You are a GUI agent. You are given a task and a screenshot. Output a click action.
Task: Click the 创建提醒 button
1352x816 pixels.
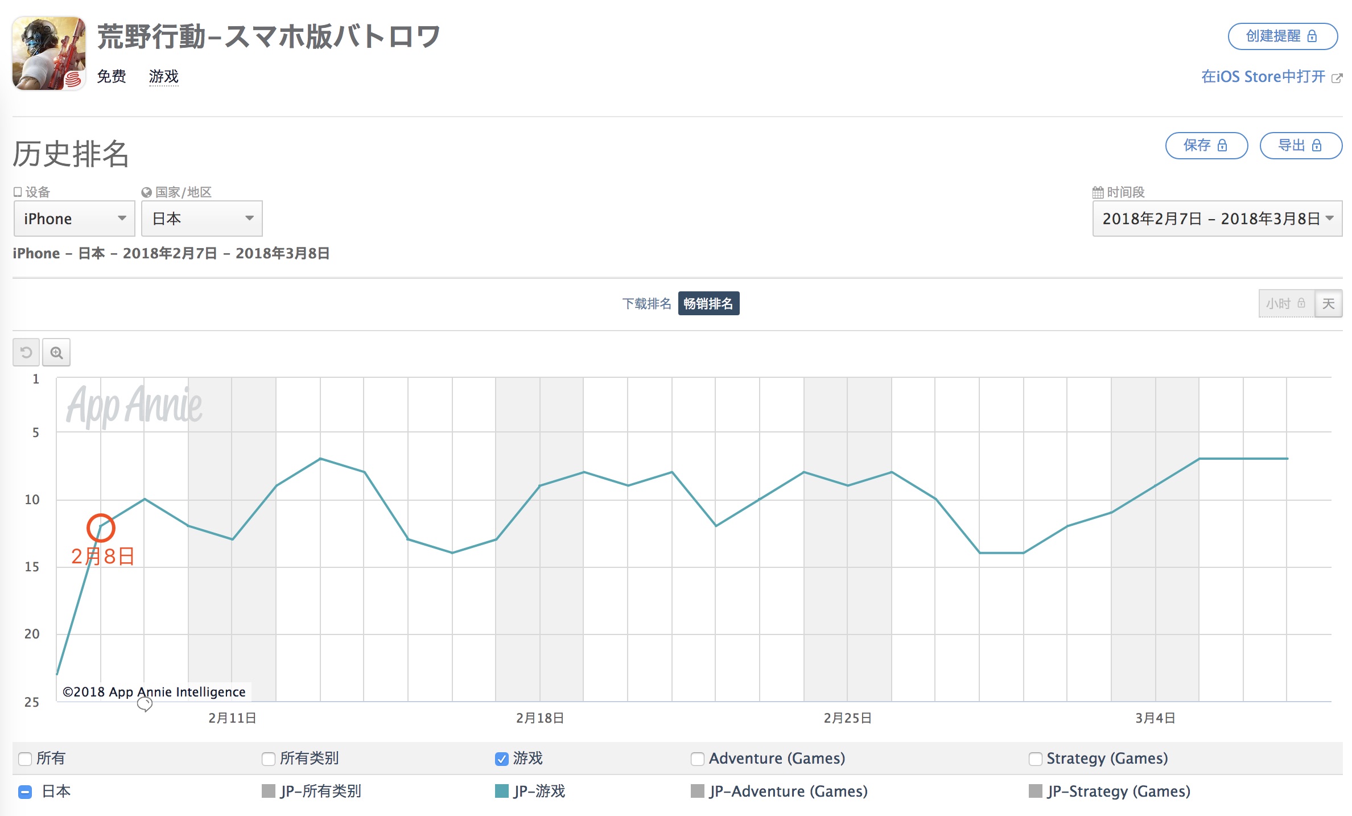coord(1282,36)
